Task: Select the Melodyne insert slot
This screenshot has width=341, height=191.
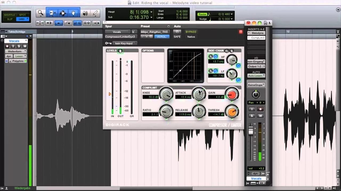Action: pos(256,33)
